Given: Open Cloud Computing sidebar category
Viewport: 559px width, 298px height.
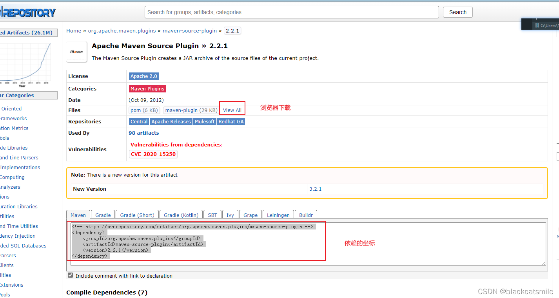Looking at the screenshot, I should click(12, 177).
